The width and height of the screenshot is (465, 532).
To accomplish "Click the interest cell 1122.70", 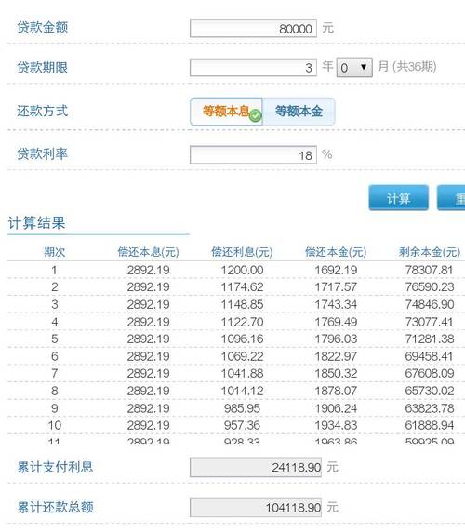I will coord(242,322).
